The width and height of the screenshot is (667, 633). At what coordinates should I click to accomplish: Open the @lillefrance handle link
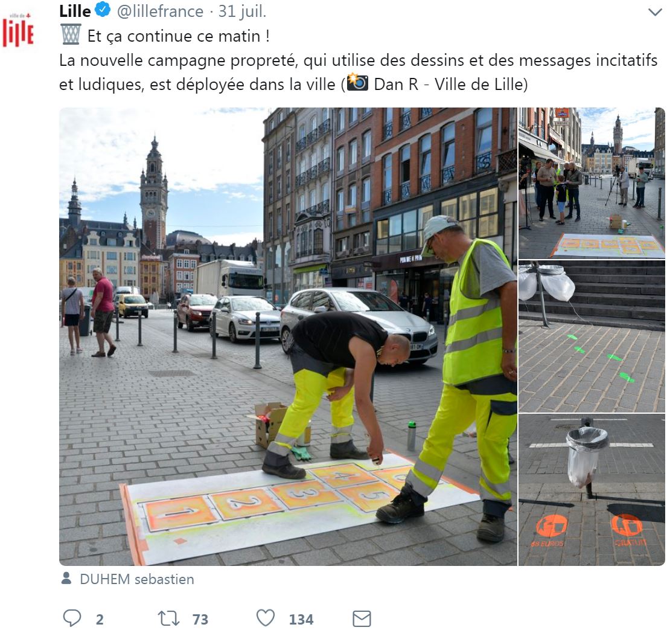click(160, 11)
